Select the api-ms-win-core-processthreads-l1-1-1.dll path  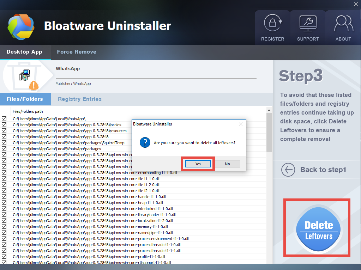click(97, 251)
